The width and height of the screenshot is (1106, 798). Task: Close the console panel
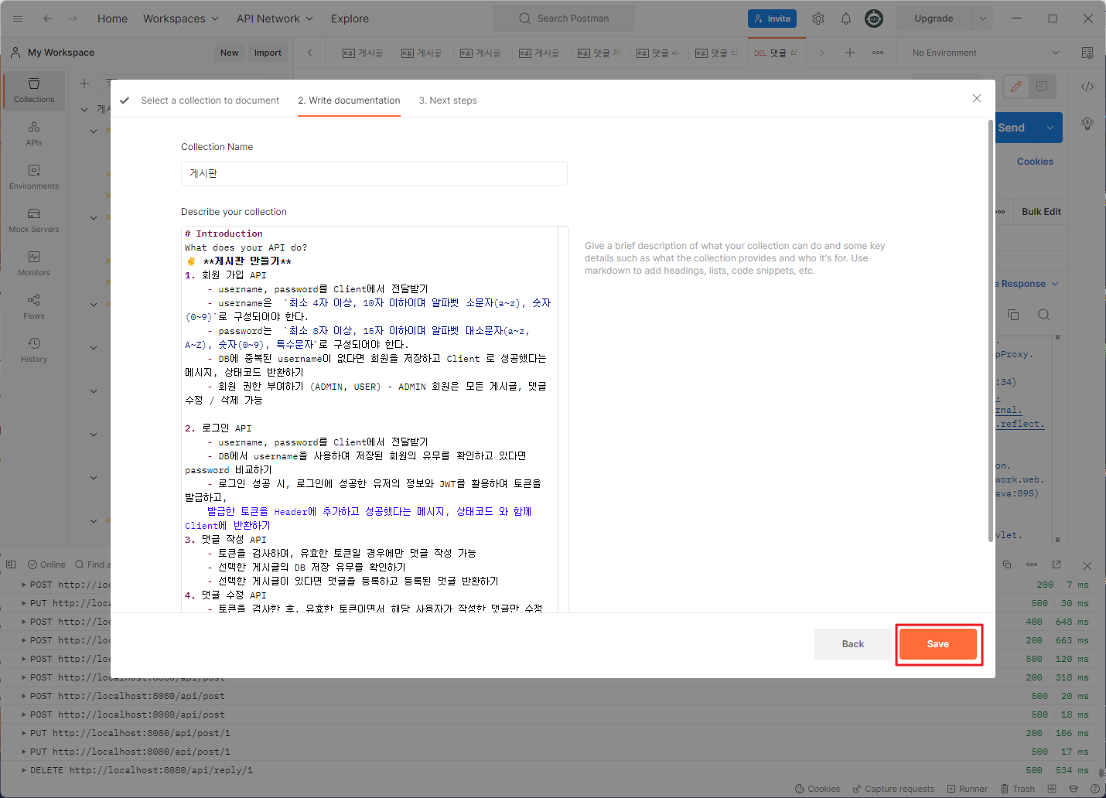[1087, 565]
